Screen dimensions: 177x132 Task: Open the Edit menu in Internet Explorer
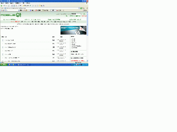pyautogui.click(x=7, y=3)
